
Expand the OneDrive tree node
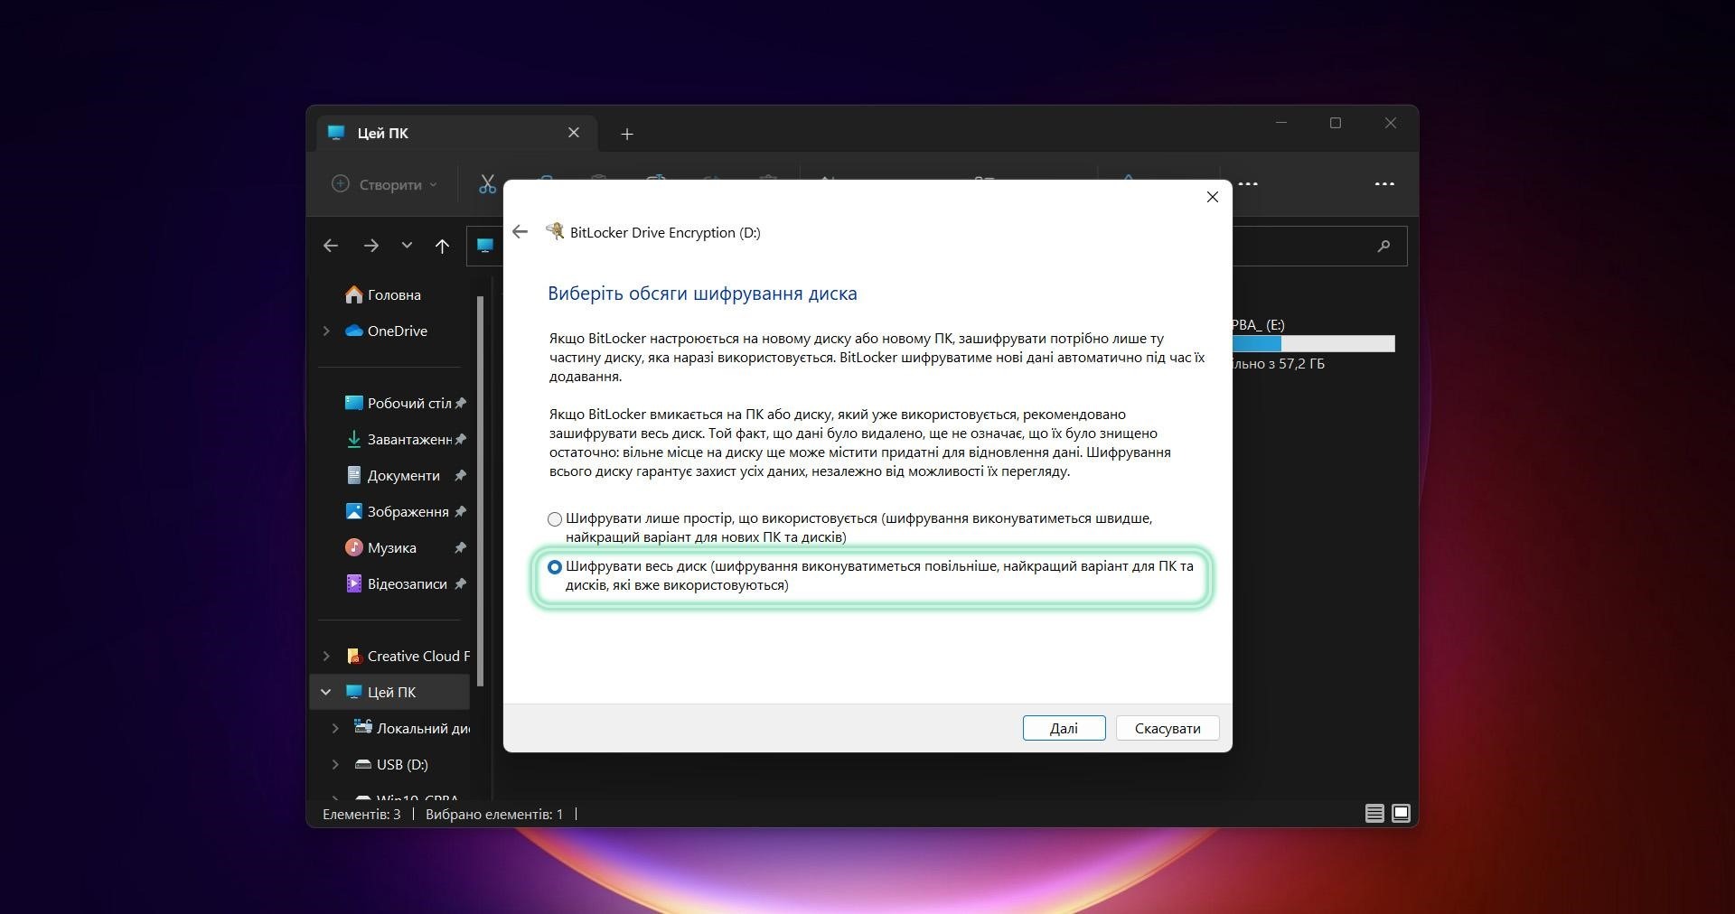(326, 331)
